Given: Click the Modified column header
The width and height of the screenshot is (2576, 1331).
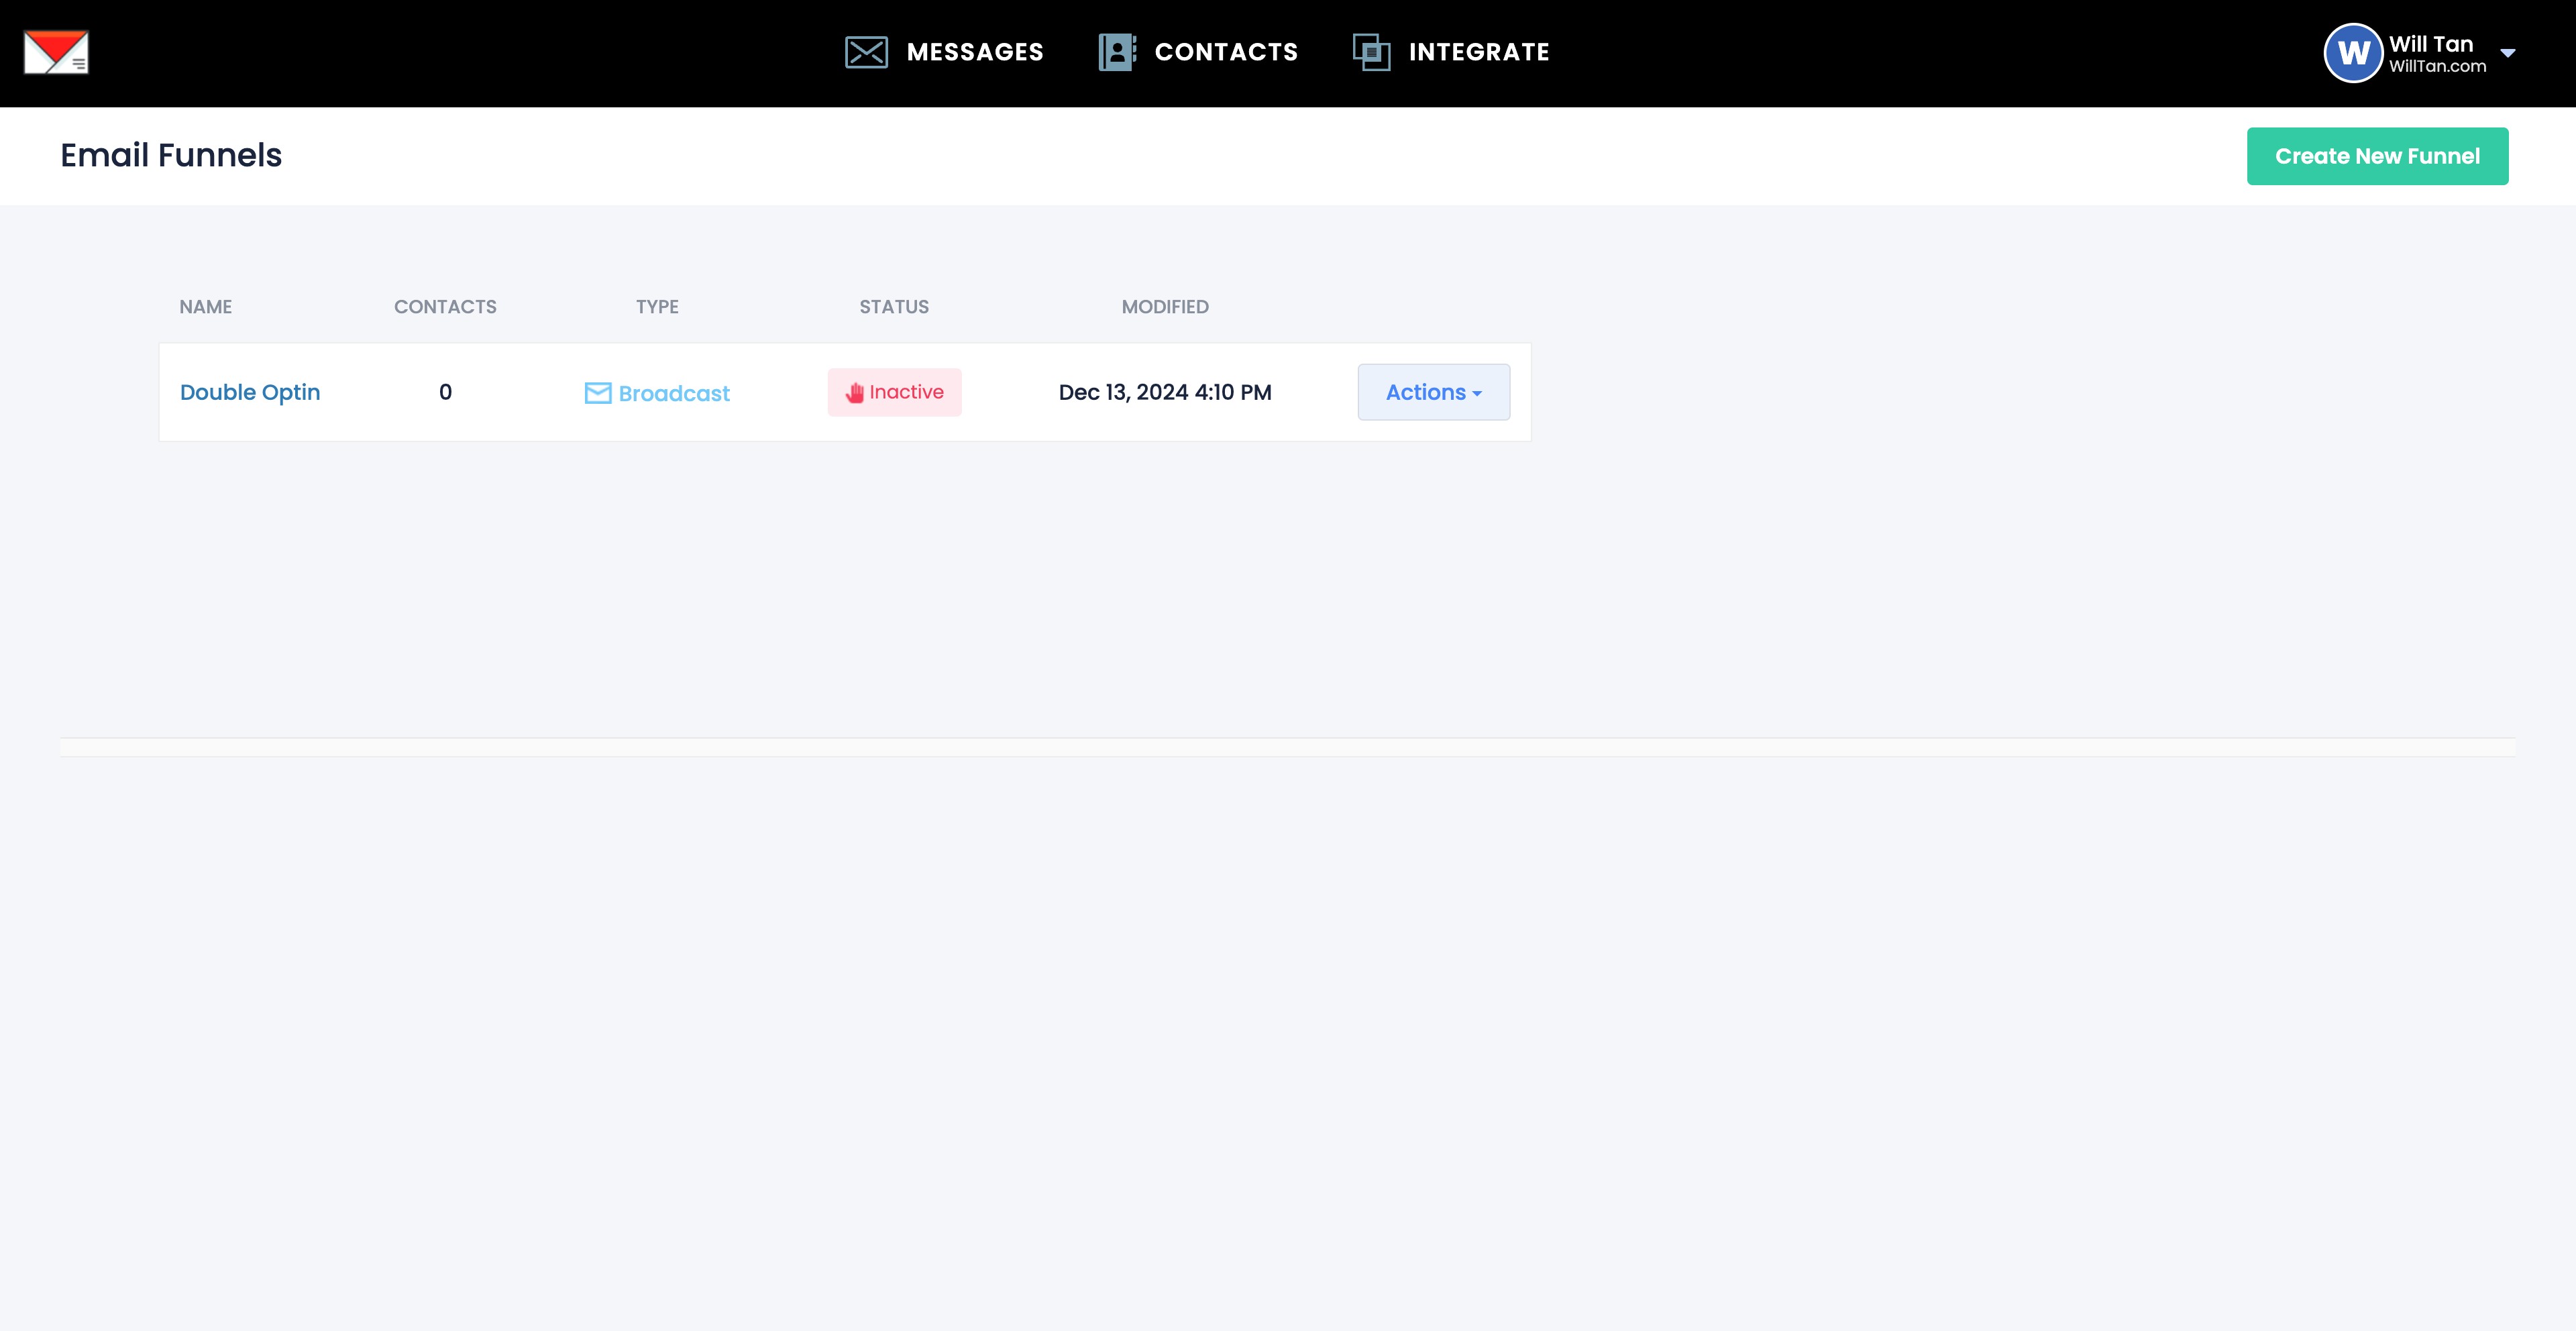Looking at the screenshot, I should point(1165,307).
